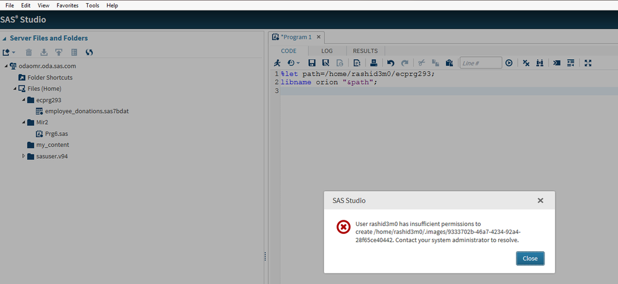
Task: Expand the sasuser.v94 folder arrow
Action: tap(24, 156)
